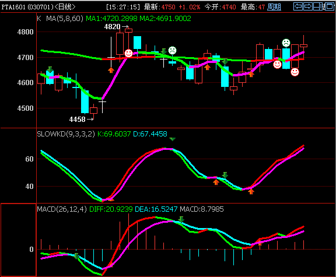The image size is (336, 277).
Task: Click the single window layout icon
Action: click(x=330, y=6)
